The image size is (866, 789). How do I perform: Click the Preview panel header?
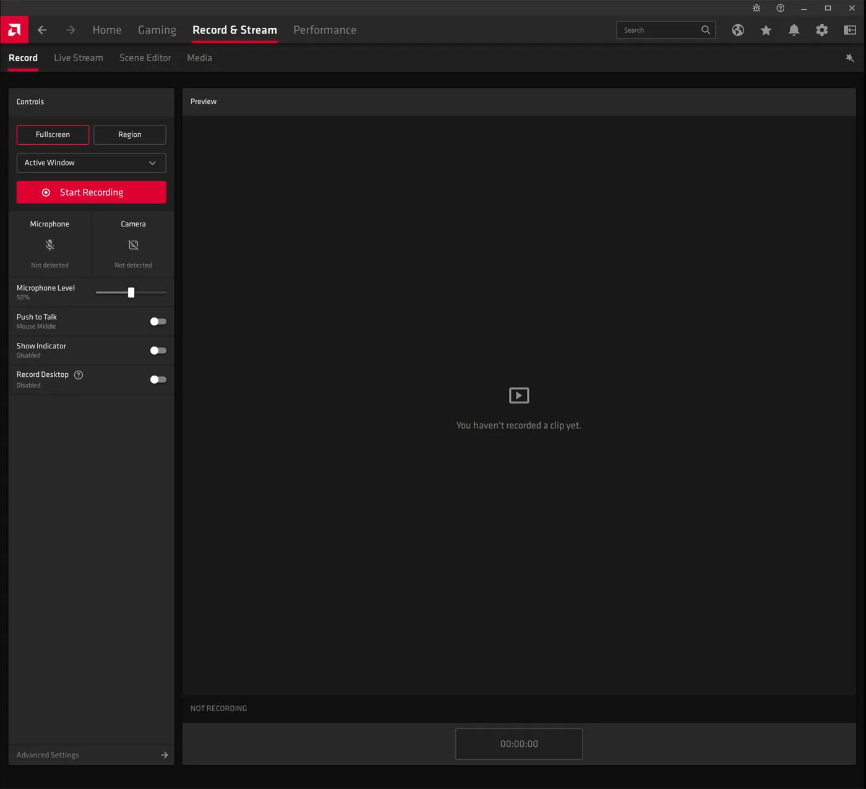pyautogui.click(x=519, y=101)
